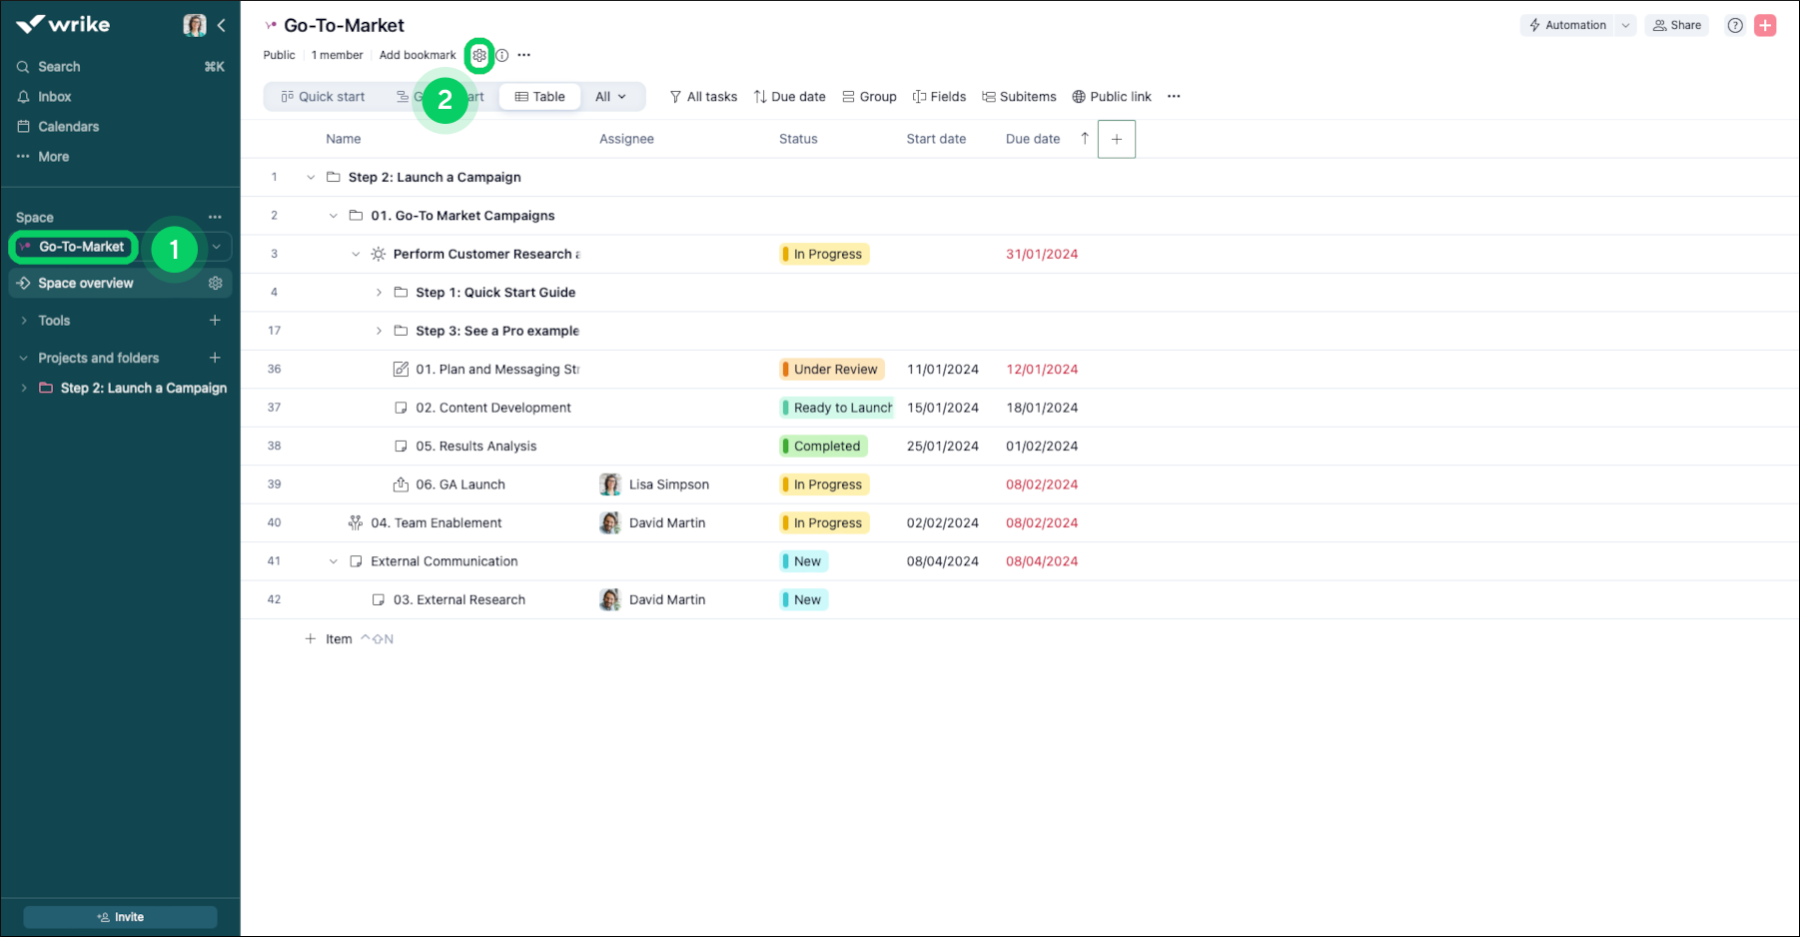The height and width of the screenshot is (937, 1800).
Task: Open Automation dropdown arrow
Action: pos(1625,26)
